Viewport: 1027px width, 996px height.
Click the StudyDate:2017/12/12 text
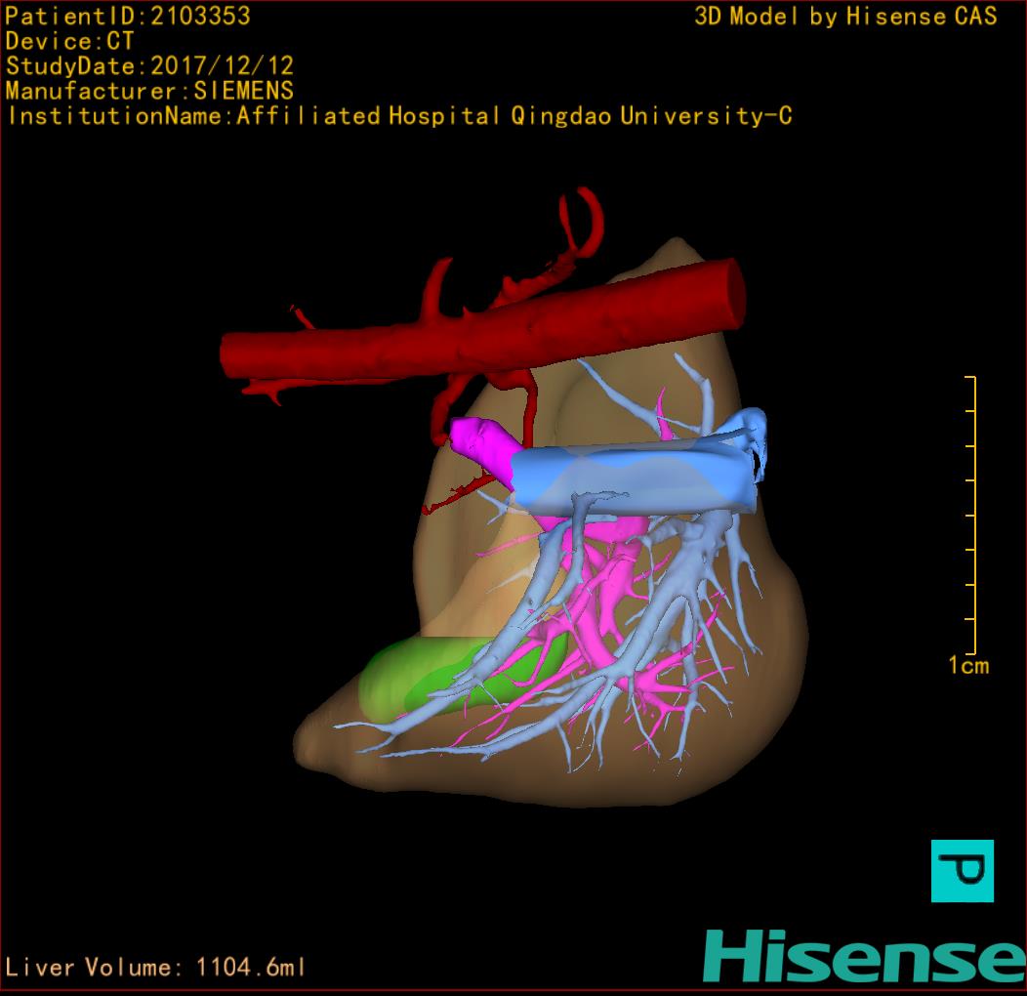click(x=149, y=66)
